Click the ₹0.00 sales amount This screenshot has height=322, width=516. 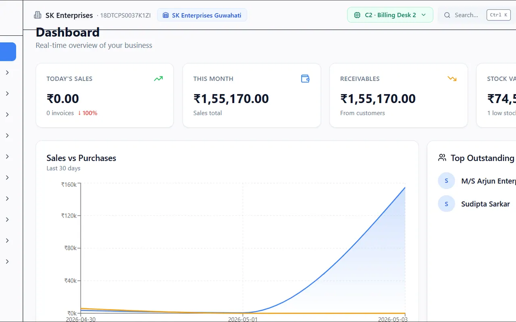(x=62, y=99)
